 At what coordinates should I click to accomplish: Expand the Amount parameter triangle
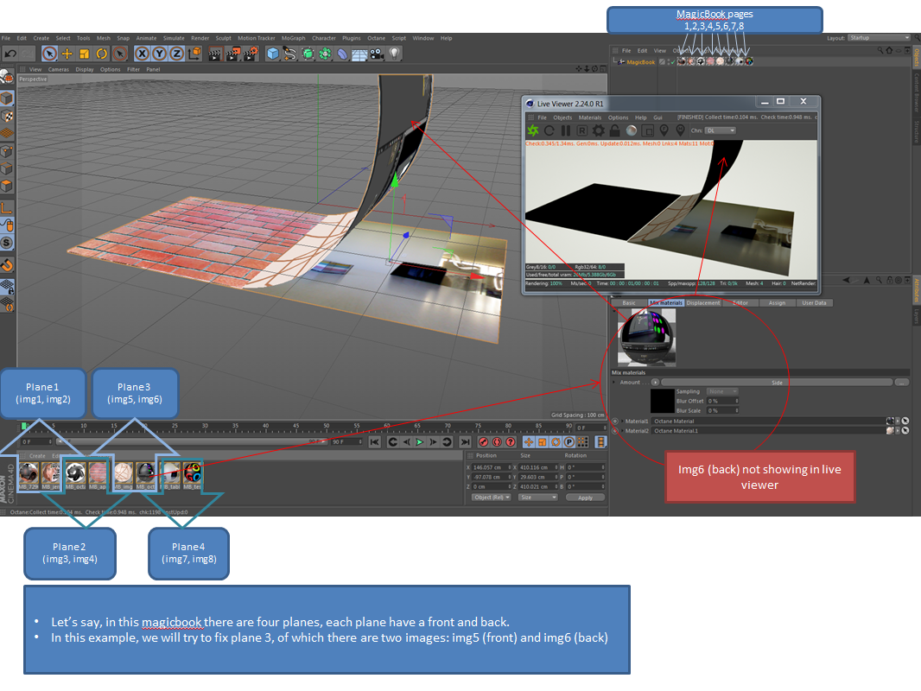[x=614, y=382]
